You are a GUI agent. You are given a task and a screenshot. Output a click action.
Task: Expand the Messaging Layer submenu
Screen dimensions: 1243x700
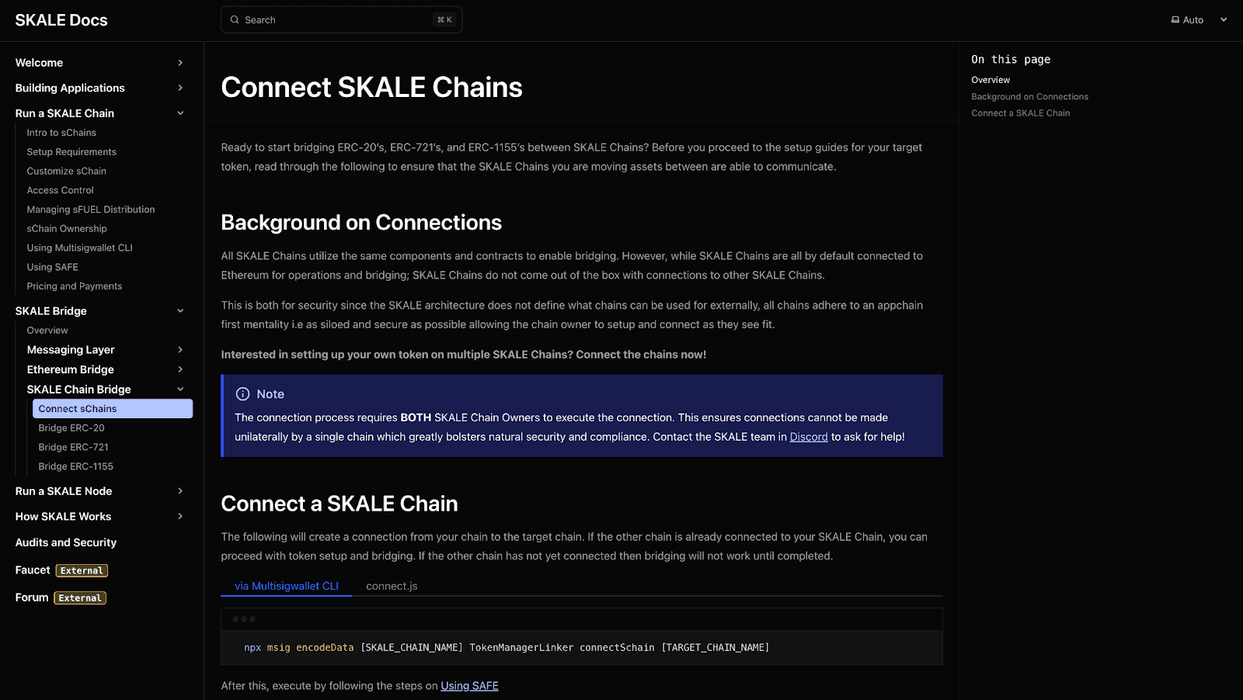click(x=179, y=349)
